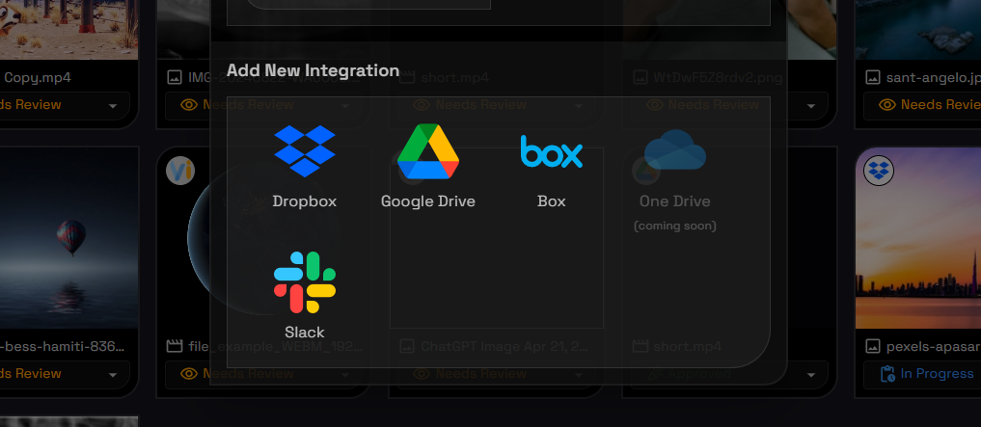Open the hot air balloon thumbnail
This screenshot has width=981, height=427.
(x=68, y=237)
